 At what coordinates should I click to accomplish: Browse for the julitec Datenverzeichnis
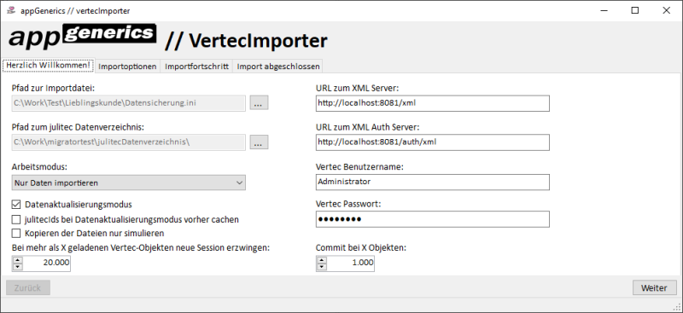pos(259,142)
